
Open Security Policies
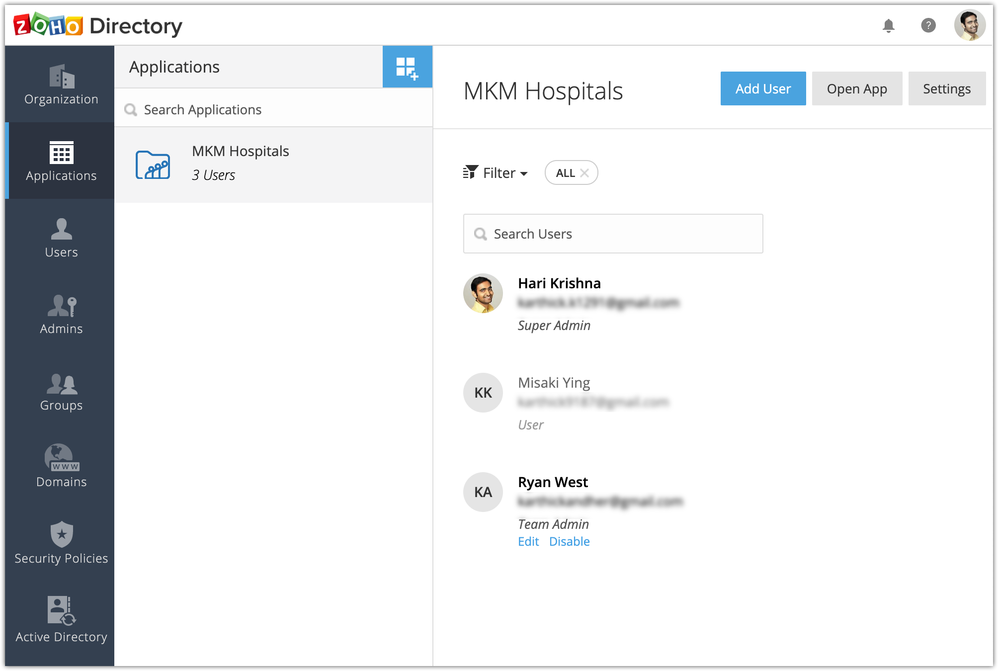point(61,543)
